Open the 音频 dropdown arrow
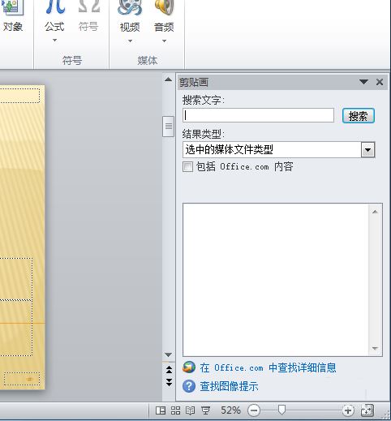 click(x=164, y=41)
